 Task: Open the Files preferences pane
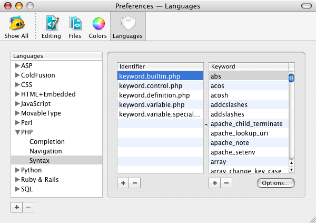(x=75, y=26)
